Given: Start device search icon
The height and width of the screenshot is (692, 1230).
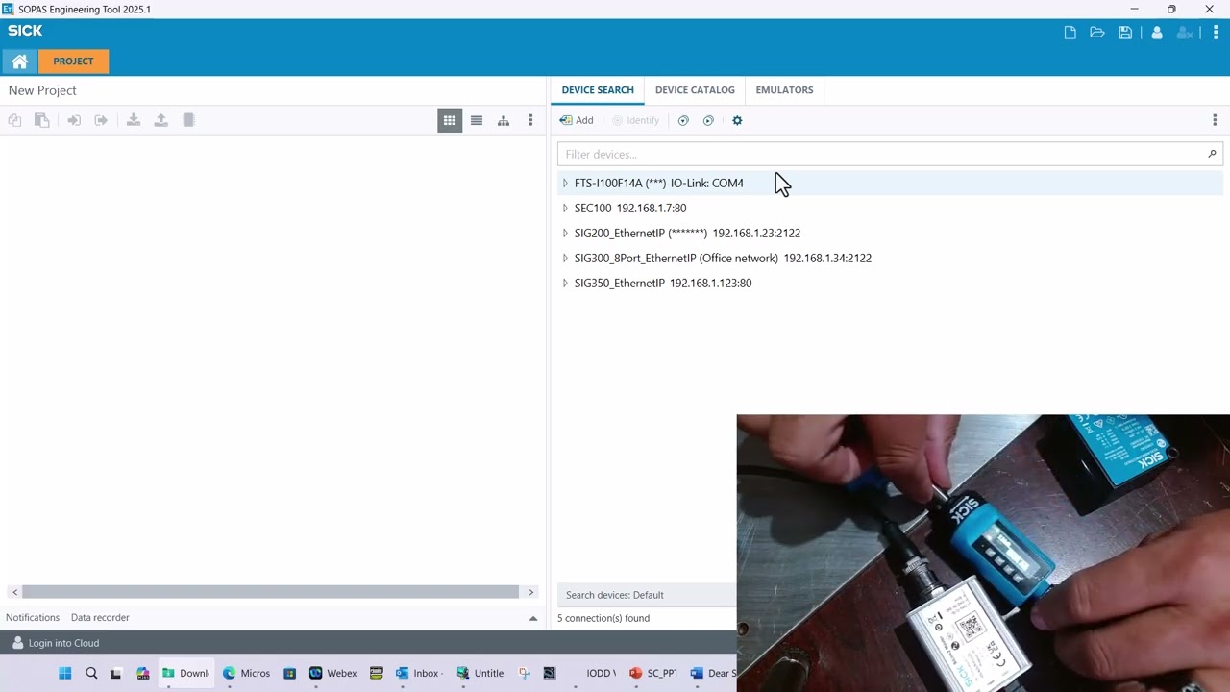Looking at the screenshot, I should click(x=683, y=120).
